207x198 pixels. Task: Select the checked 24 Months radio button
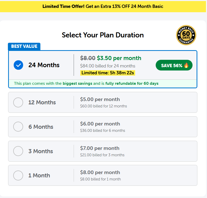click(18, 65)
